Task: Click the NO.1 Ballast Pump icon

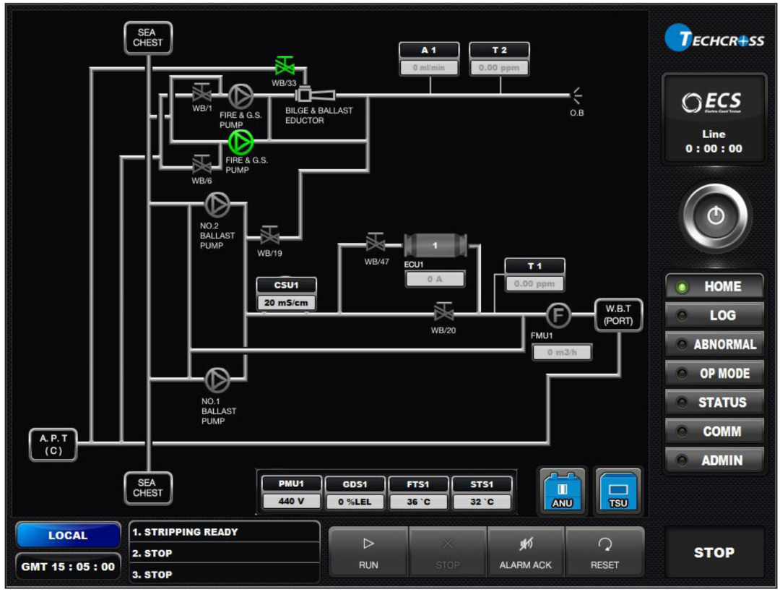Action: coord(217,379)
